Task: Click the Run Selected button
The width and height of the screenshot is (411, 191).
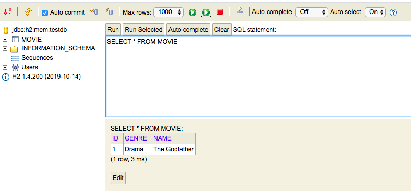Action: tap(143, 30)
